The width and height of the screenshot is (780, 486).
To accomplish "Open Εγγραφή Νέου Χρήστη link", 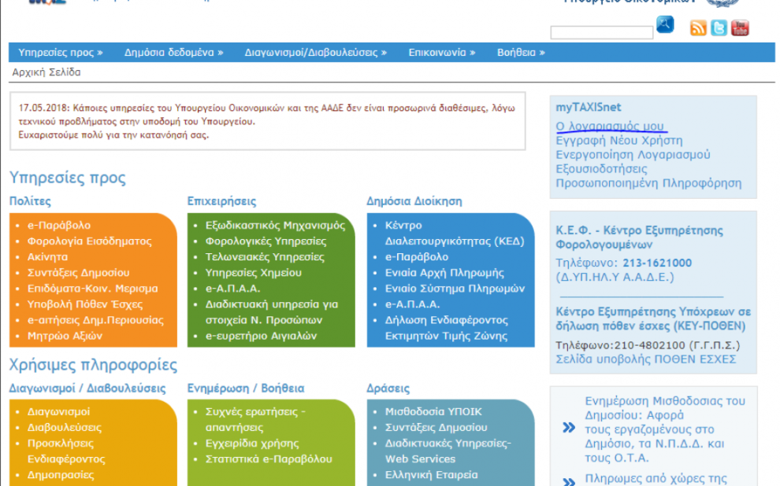I will [x=618, y=141].
